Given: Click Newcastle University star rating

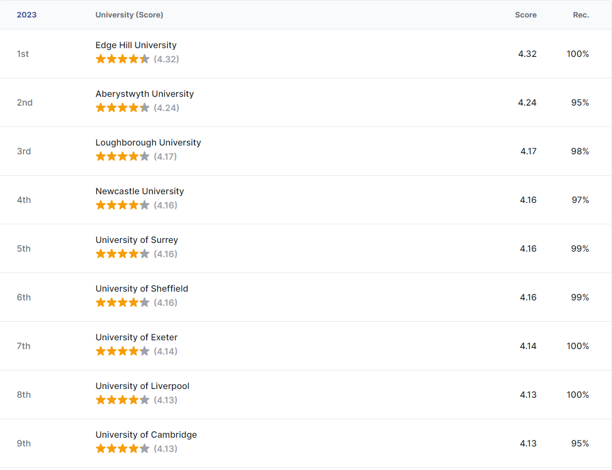Looking at the screenshot, I should click(123, 205).
